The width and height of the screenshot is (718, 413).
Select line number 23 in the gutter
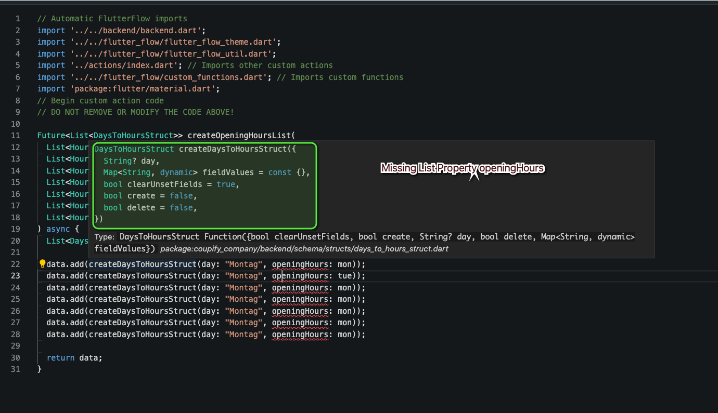(16, 275)
